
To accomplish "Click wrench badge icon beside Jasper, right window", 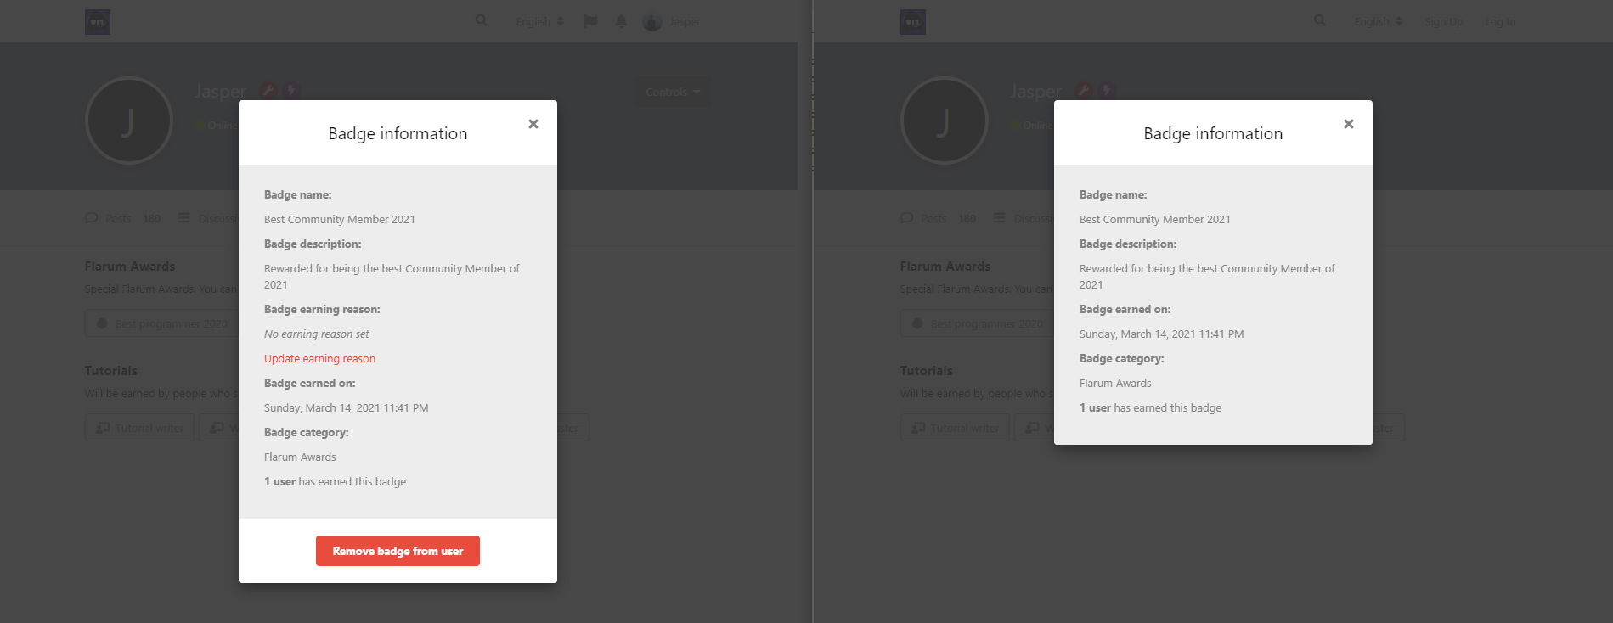I will click(x=1084, y=90).
